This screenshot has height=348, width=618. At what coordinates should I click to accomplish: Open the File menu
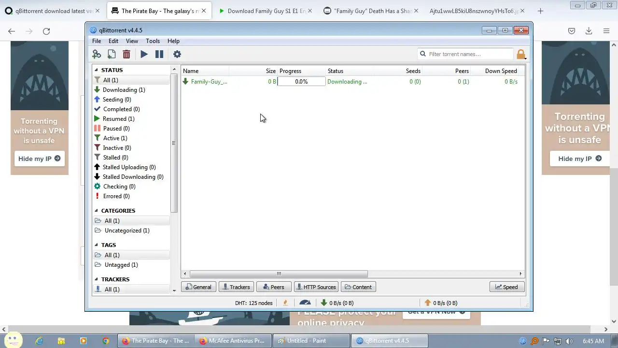tap(97, 41)
